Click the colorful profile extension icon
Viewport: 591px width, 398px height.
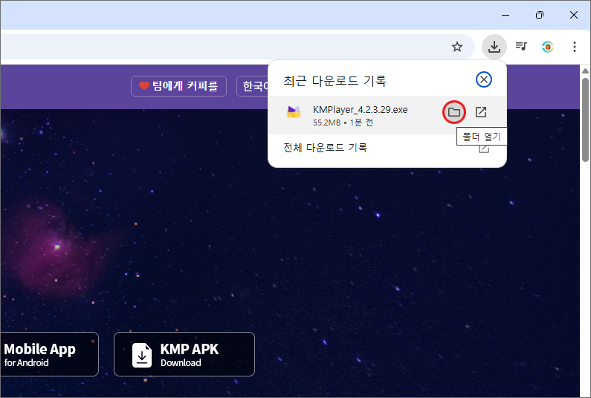[x=548, y=47]
